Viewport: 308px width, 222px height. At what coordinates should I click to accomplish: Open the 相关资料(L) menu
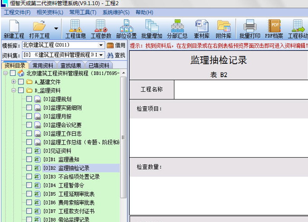tap(50, 13)
